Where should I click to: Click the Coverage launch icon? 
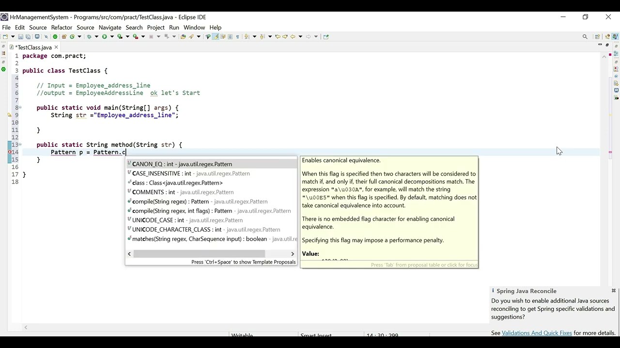click(x=120, y=36)
